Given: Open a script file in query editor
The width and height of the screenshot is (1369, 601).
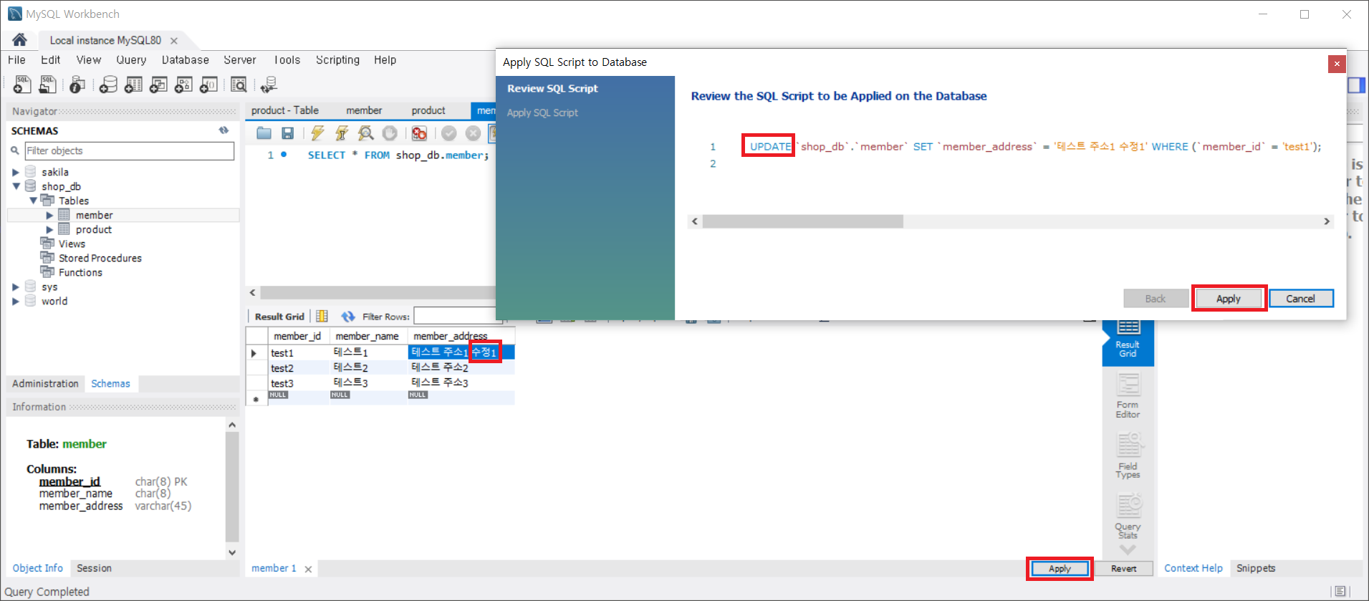Looking at the screenshot, I should pos(264,133).
